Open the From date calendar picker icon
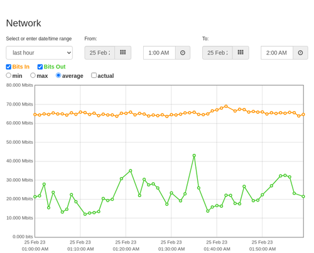Screen dimensions: 314x253 tap(123, 53)
